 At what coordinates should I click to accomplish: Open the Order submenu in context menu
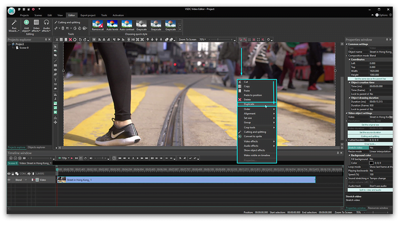tap(257, 109)
